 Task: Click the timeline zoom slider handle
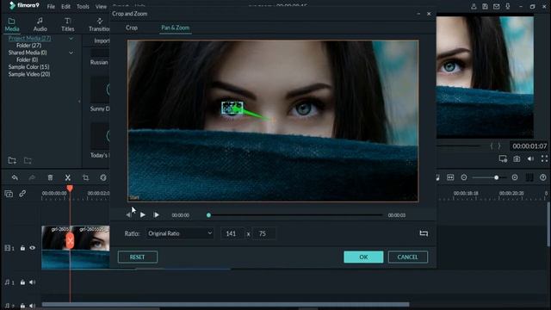click(x=496, y=177)
